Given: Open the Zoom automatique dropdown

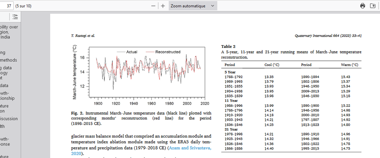Looking at the screenshot, I should pyautogui.click(x=192, y=6).
